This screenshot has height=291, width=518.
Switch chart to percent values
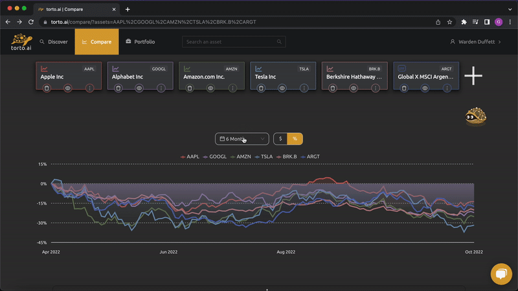[295, 139]
